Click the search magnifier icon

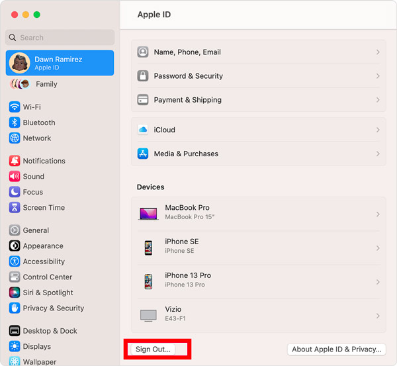coord(13,38)
